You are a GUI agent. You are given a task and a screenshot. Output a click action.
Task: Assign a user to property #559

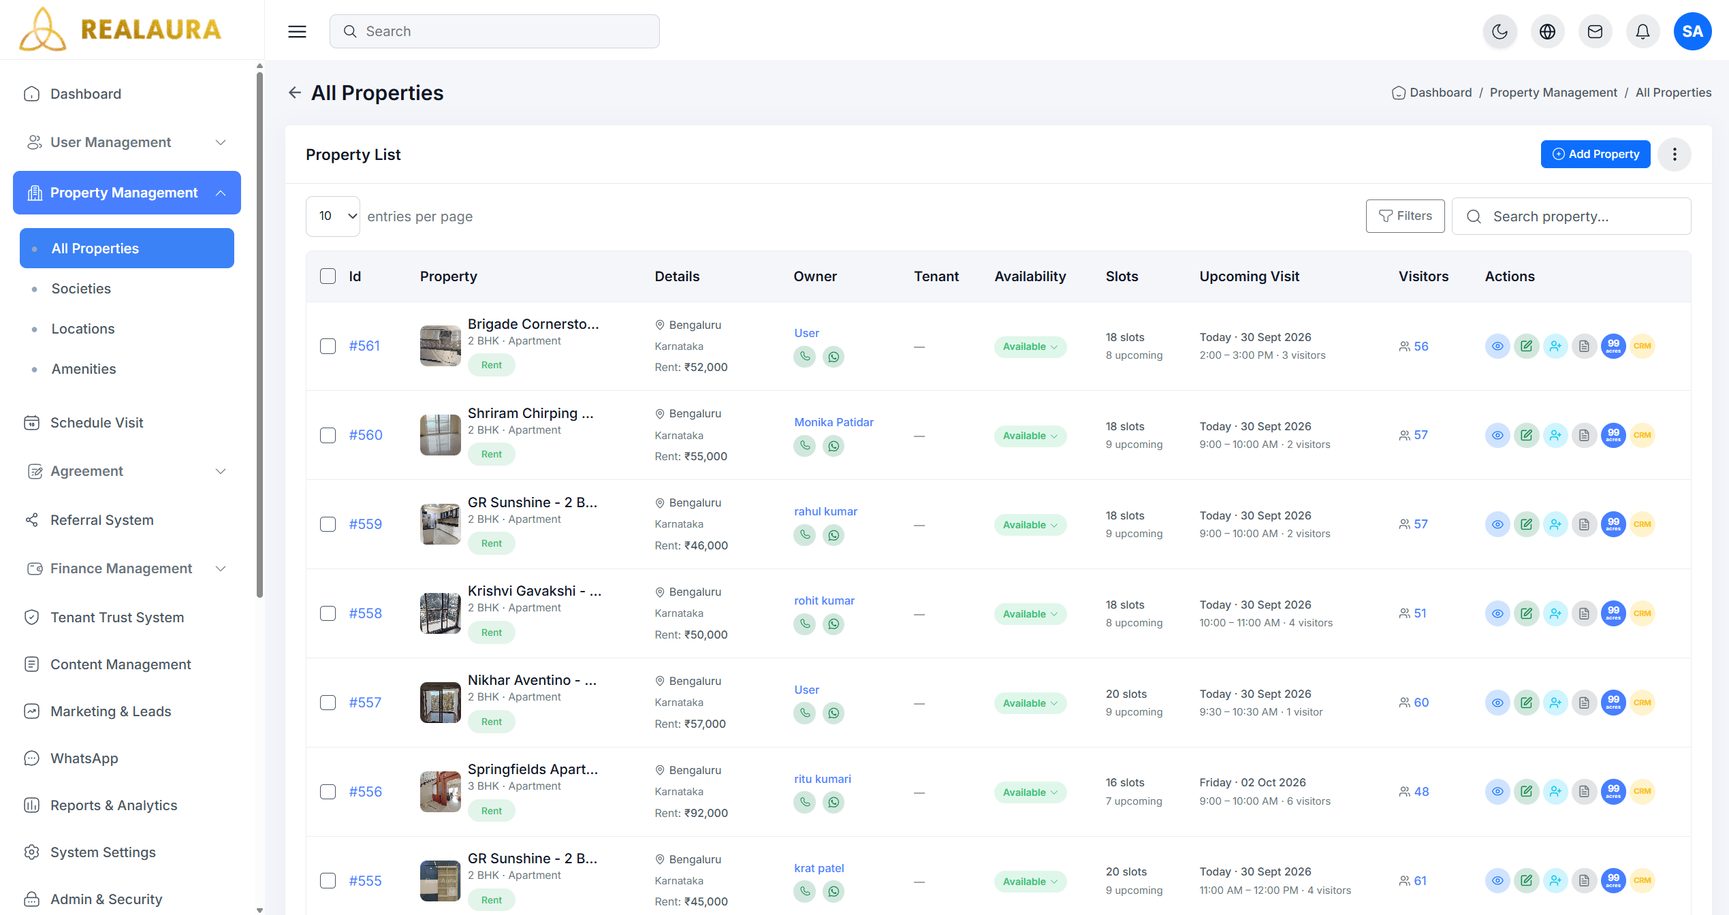(x=1555, y=524)
